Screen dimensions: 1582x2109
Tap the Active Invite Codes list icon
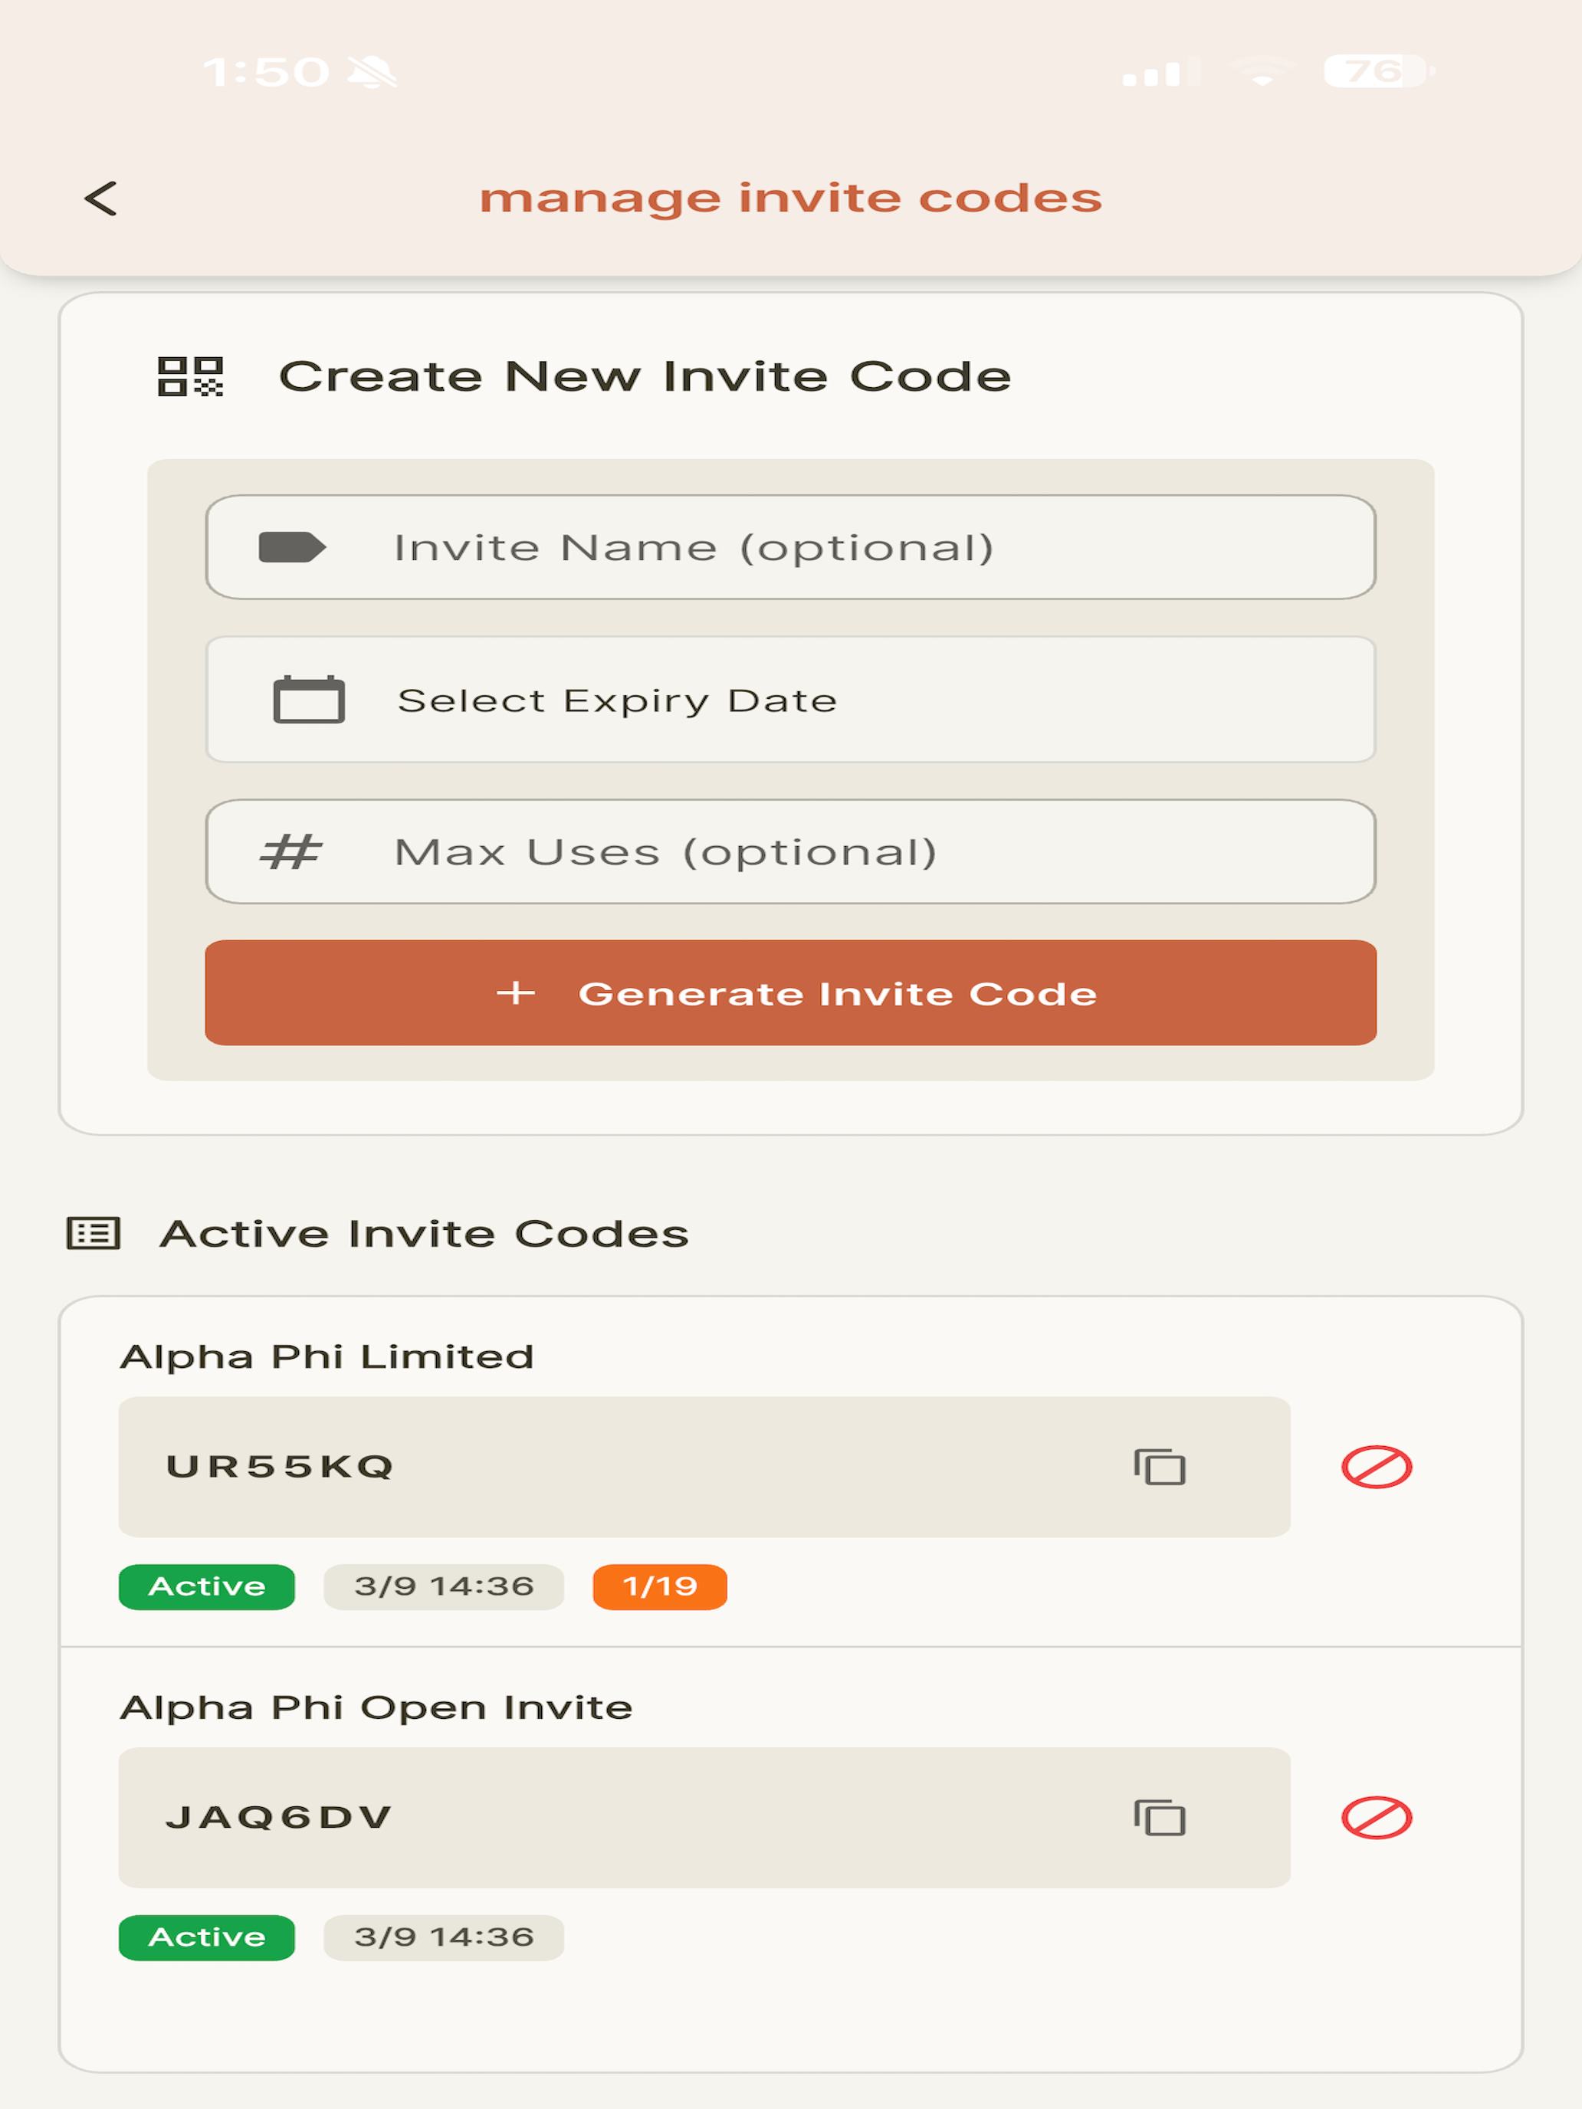94,1233
